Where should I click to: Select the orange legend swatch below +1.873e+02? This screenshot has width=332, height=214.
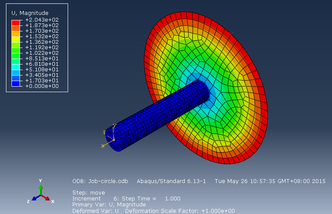point(16,28)
